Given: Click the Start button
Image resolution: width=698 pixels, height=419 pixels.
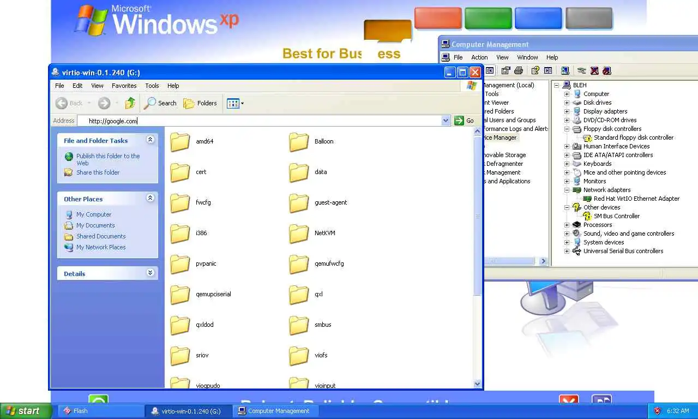Looking at the screenshot, I should pos(26,411).
